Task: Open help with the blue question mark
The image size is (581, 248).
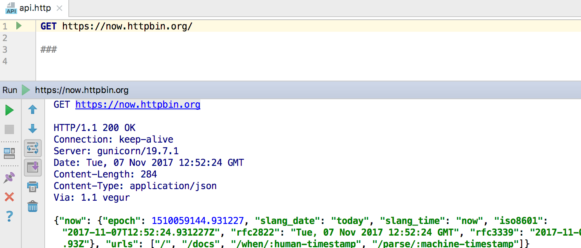Action: point(9,216)
